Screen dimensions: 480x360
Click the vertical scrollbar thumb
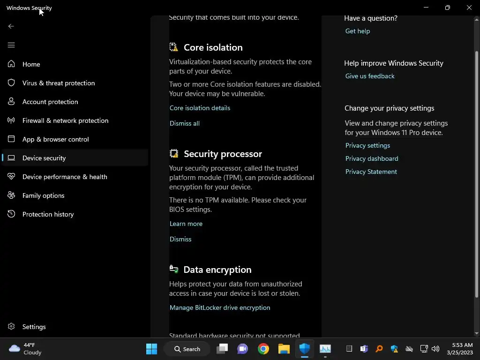click(476, 174)
